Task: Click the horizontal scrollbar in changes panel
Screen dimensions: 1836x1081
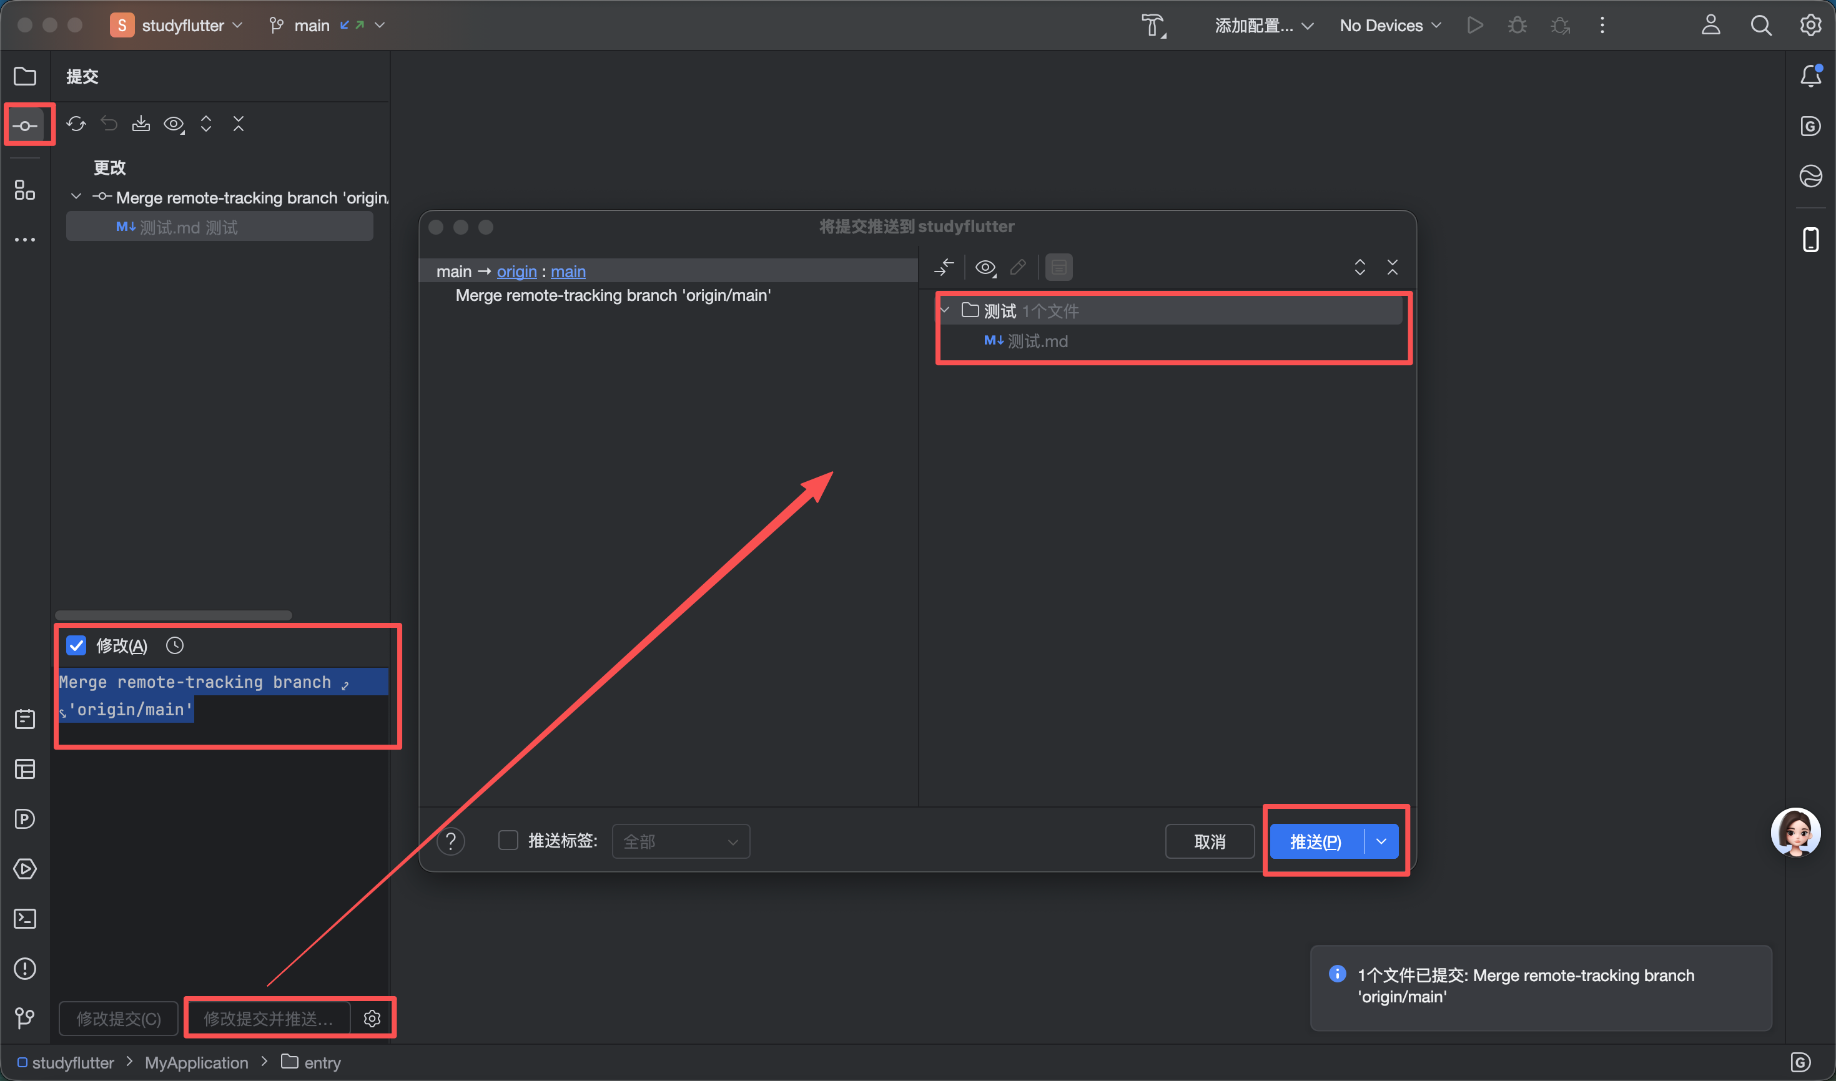Action: coord(174,615)
